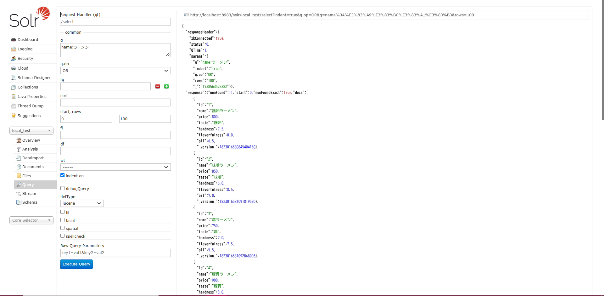Open the defType lucene dropdown
Screen dimensions: 604x296
[x=82, y=203]
